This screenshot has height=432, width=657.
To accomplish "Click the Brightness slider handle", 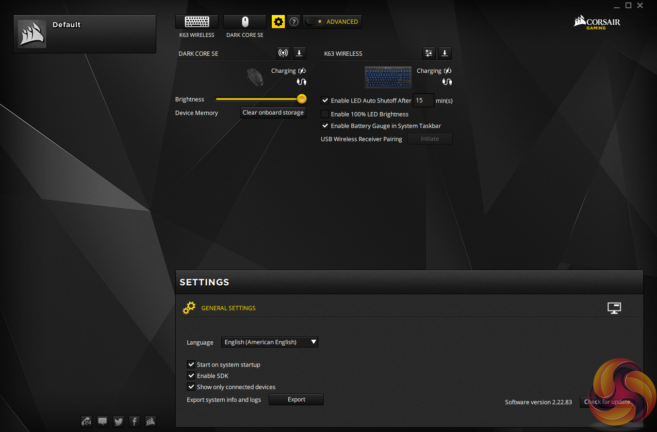I will (302, 99).
